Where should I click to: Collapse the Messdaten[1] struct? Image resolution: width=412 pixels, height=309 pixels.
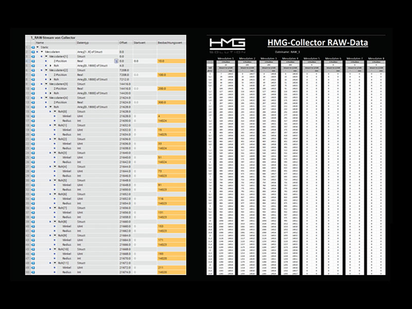[46, 57]
